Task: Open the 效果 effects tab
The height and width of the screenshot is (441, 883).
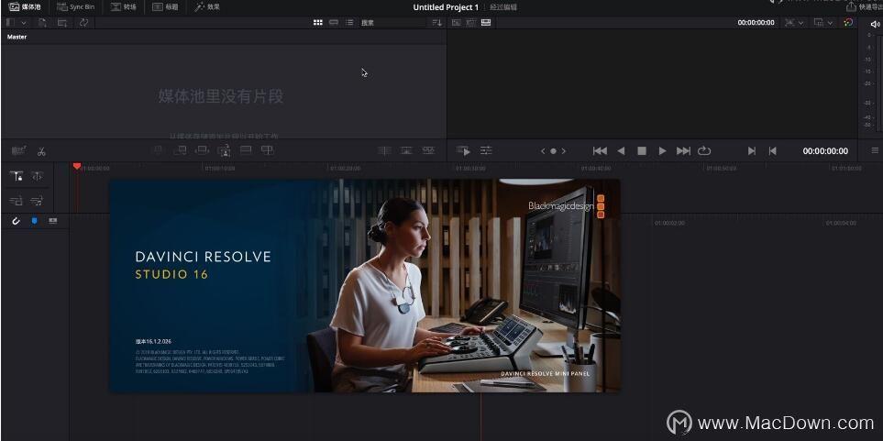Action: tap(206, 6)
